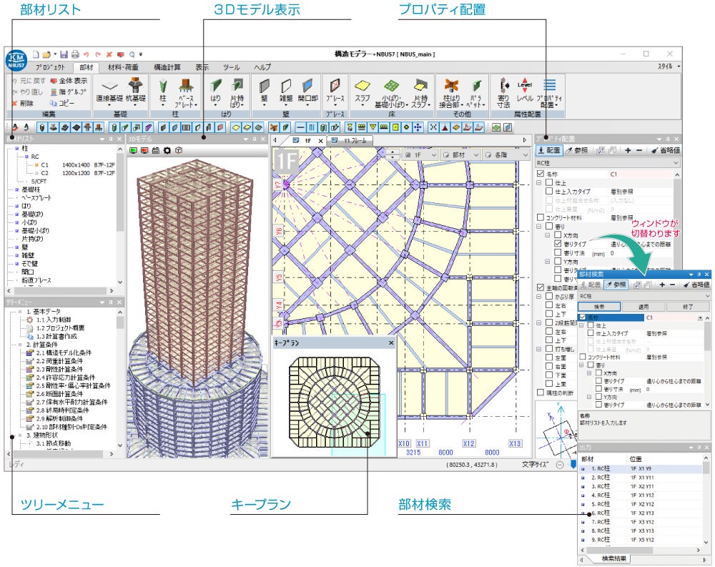
Task: Open the RC柱 dropdown in property panel
Action: [x=676, y=163]
